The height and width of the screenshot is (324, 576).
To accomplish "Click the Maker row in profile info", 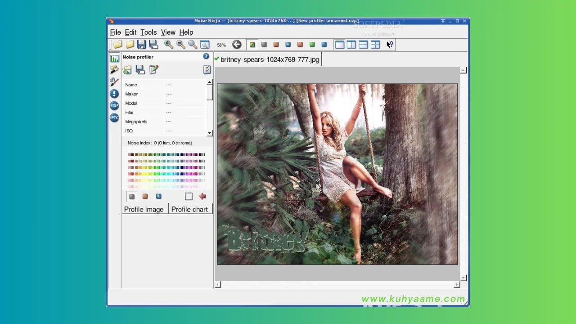I will (x=164, y=94).
